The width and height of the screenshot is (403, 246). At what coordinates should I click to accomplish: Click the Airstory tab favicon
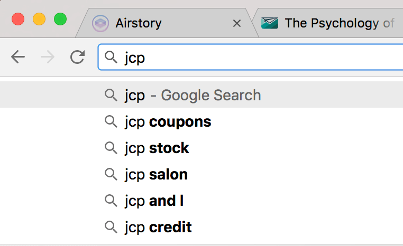pyautogui.click(x=100, y=23)
